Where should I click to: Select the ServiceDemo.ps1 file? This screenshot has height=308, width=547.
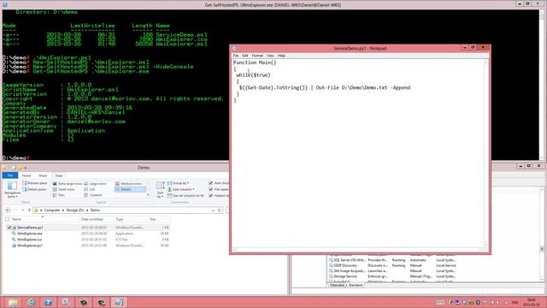tap(30, 228)
